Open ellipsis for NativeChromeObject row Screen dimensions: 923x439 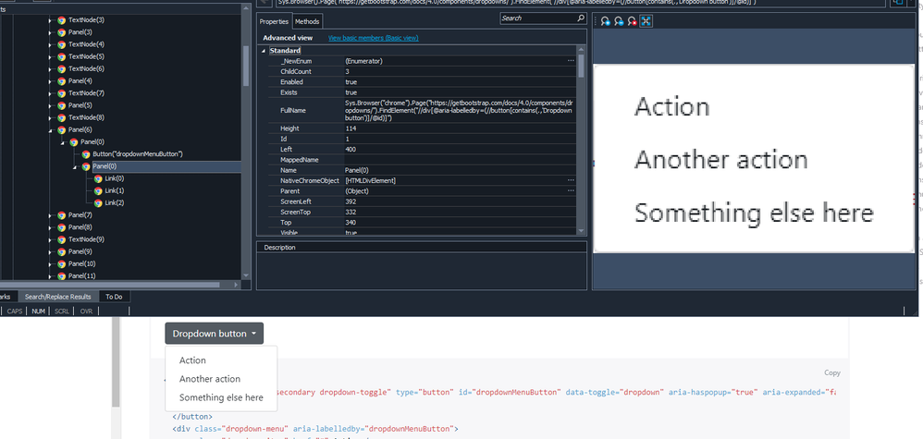(x=571, y=180)
